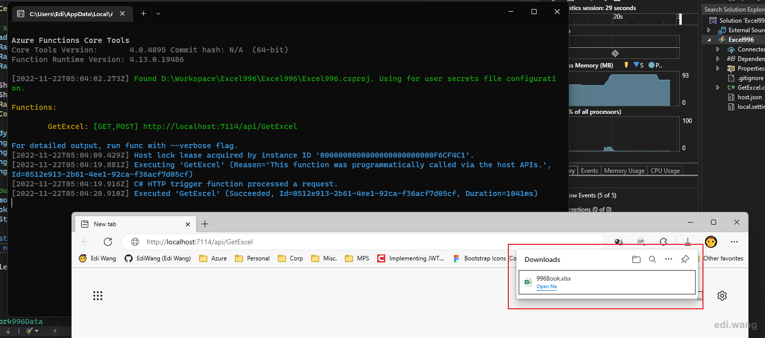Click the site information globe icon

tap(135, 242)
